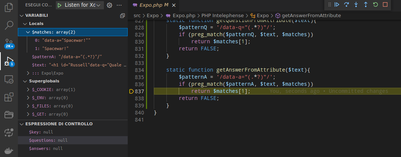Expand the $_ENV array
Image resolution: width=401 pixels, height=157 pixels.
tap(28, 98)
